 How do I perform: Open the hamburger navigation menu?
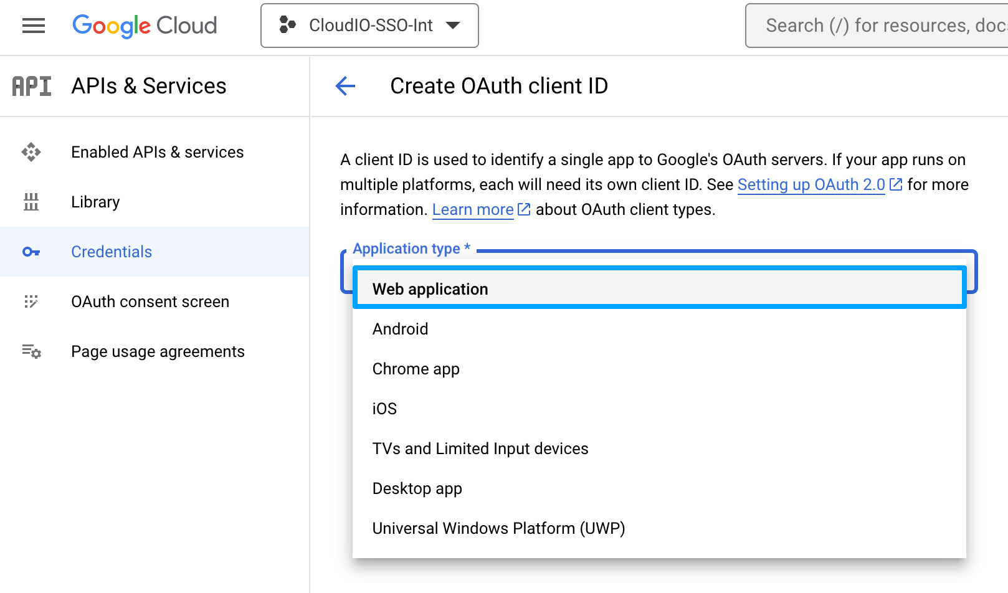34,26
